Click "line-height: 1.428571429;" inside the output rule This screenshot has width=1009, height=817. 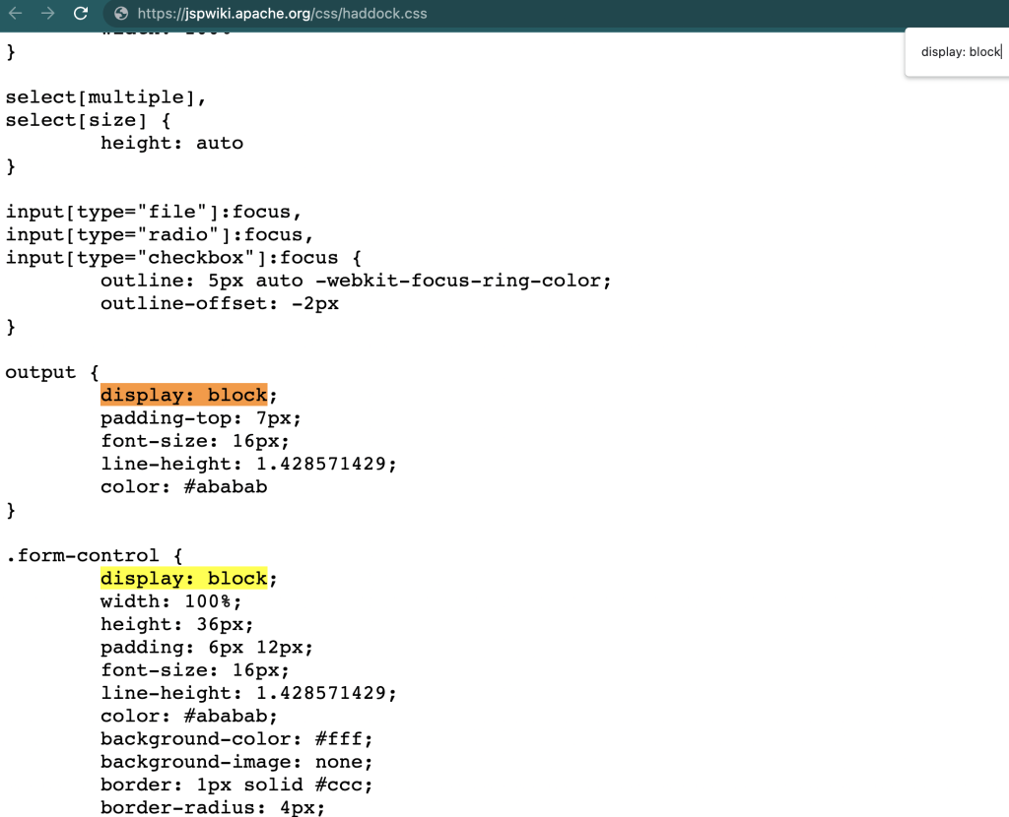tap(248, 464)
